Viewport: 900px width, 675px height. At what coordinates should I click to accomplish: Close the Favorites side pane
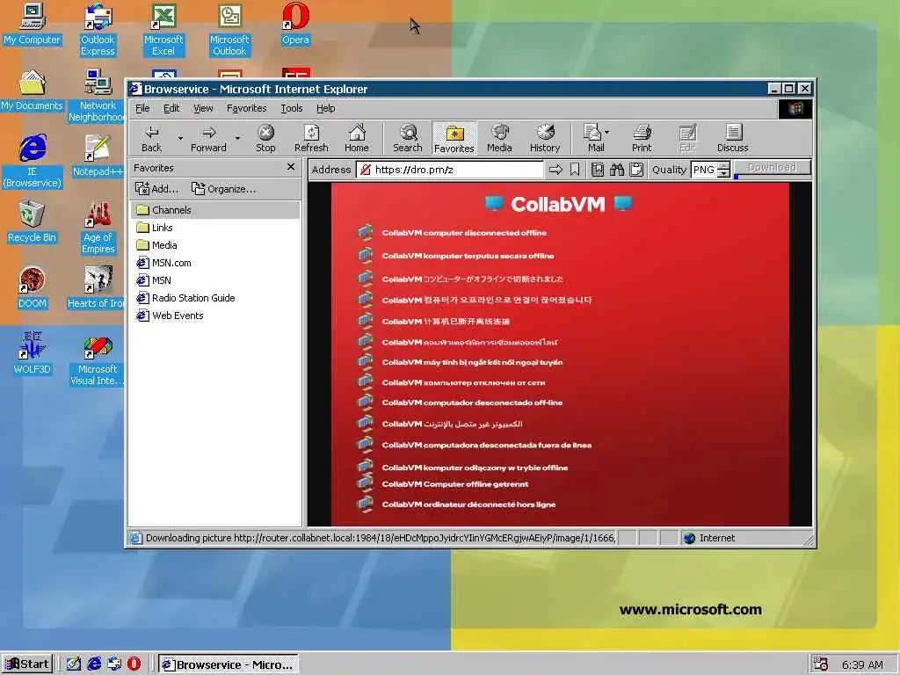[x=291, y=167]
